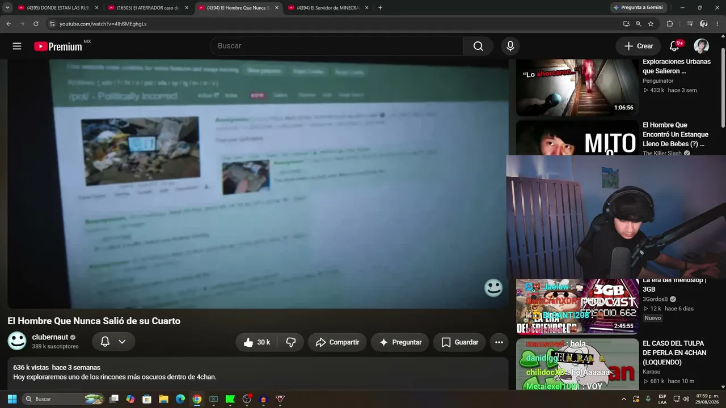Click the Karasu channel name
The height and width of the screenshot is (408, 726).
tap(652, 372)
